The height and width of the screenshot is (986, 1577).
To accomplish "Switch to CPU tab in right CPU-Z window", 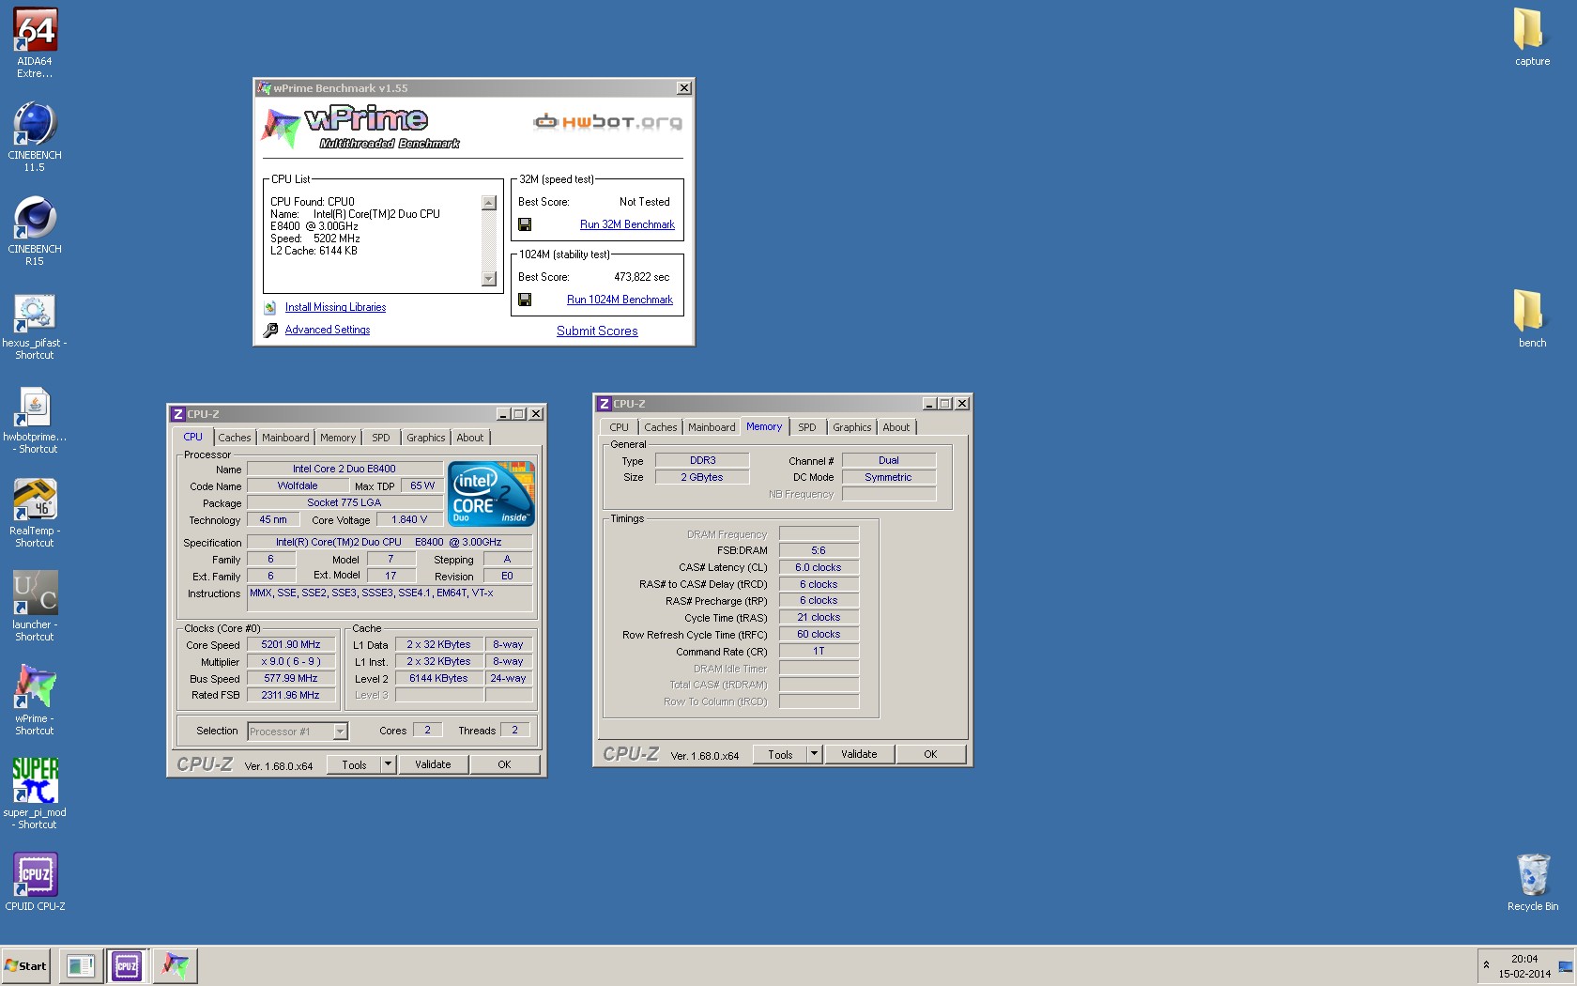I will coord(620,427).
